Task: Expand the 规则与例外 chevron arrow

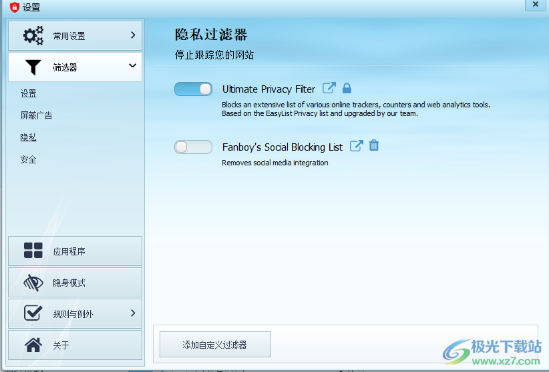Action: 133,313
